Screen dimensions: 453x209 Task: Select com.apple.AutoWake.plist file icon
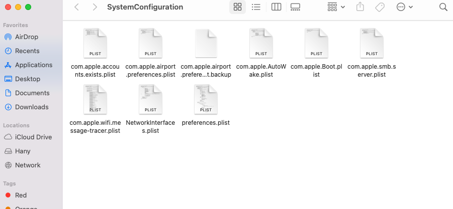(x=261, y=43)
